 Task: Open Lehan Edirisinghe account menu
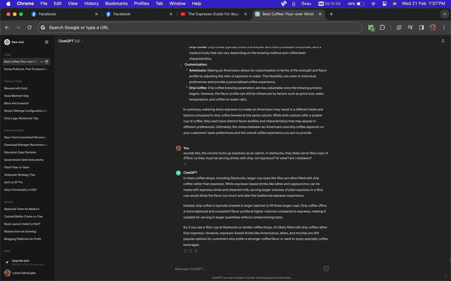pyautogui.click(x=27, y=273)
